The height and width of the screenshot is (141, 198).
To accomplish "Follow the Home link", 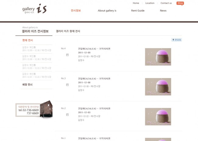I will 136,3.
